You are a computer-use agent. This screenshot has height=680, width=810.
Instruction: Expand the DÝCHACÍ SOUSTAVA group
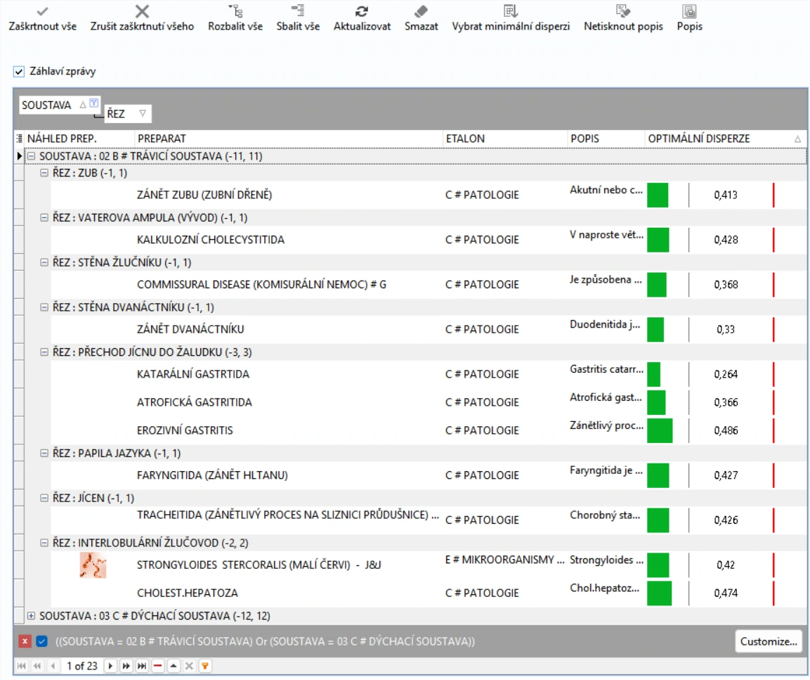click(x=31, y=615)
